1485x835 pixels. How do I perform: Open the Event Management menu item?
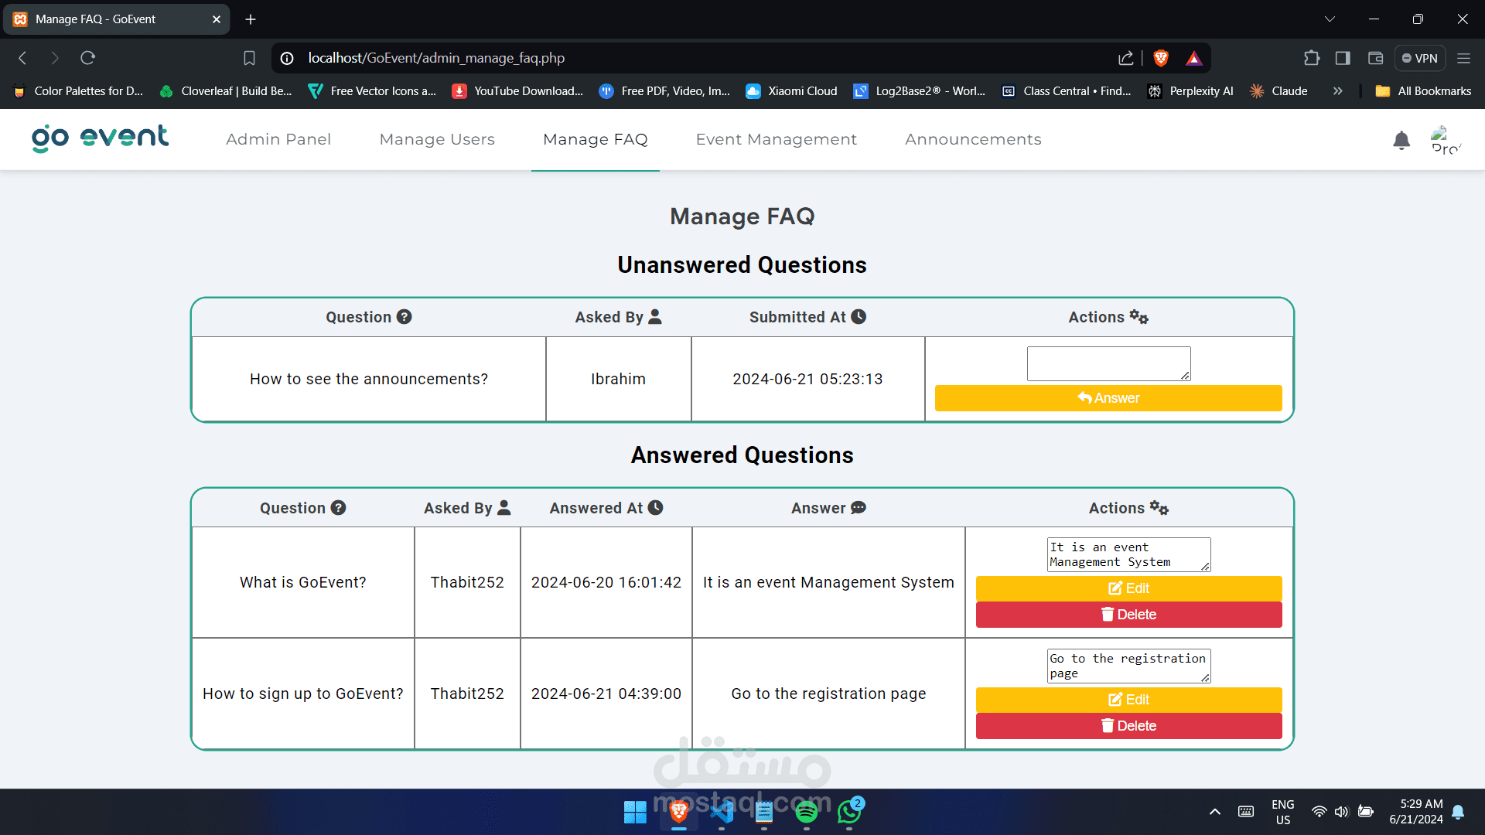click(776, 139)
